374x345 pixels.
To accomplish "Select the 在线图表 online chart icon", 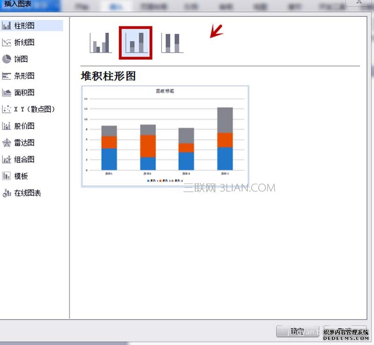I will point(7,193).
